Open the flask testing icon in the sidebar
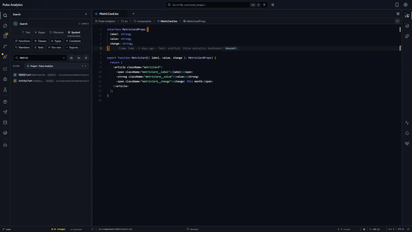Screen dimensions: 412x232 coord(5,90)
